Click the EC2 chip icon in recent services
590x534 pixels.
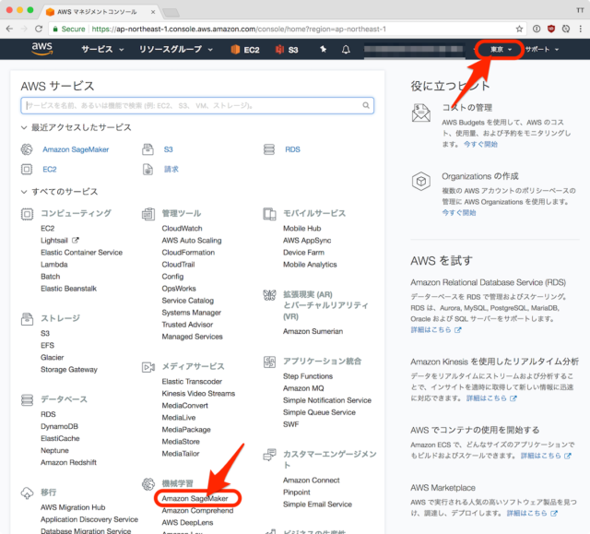click(27, 170)
